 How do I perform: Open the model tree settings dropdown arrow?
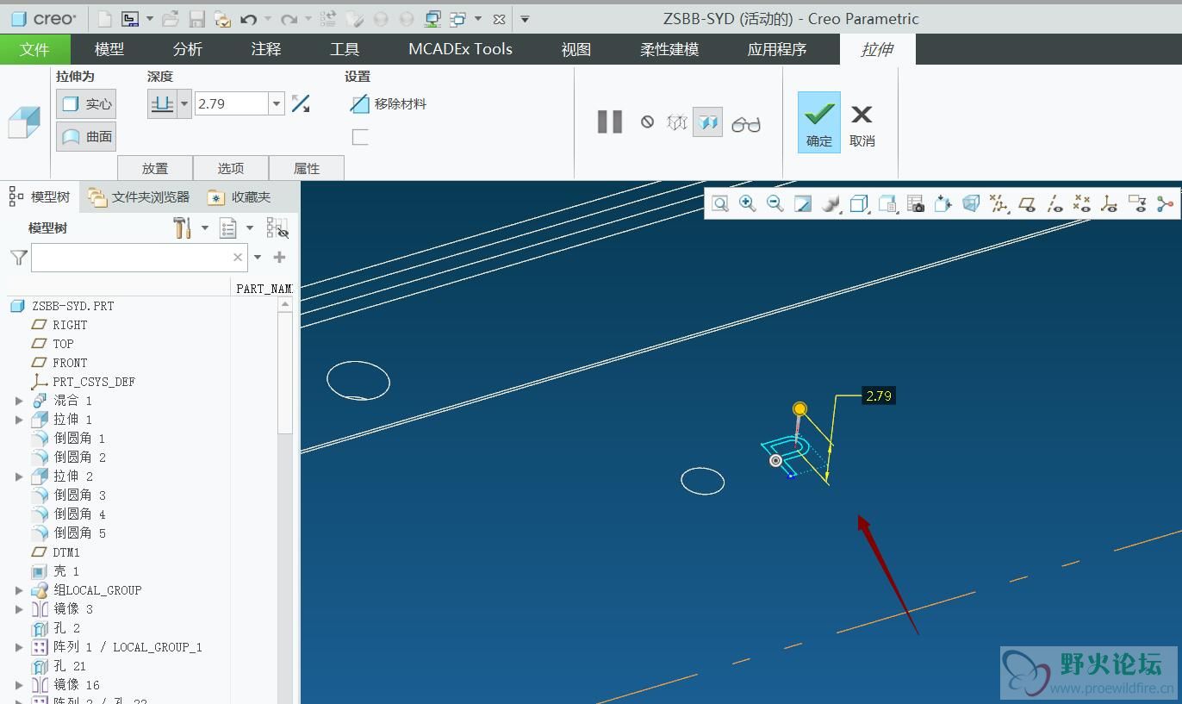[x=205, y=227]
